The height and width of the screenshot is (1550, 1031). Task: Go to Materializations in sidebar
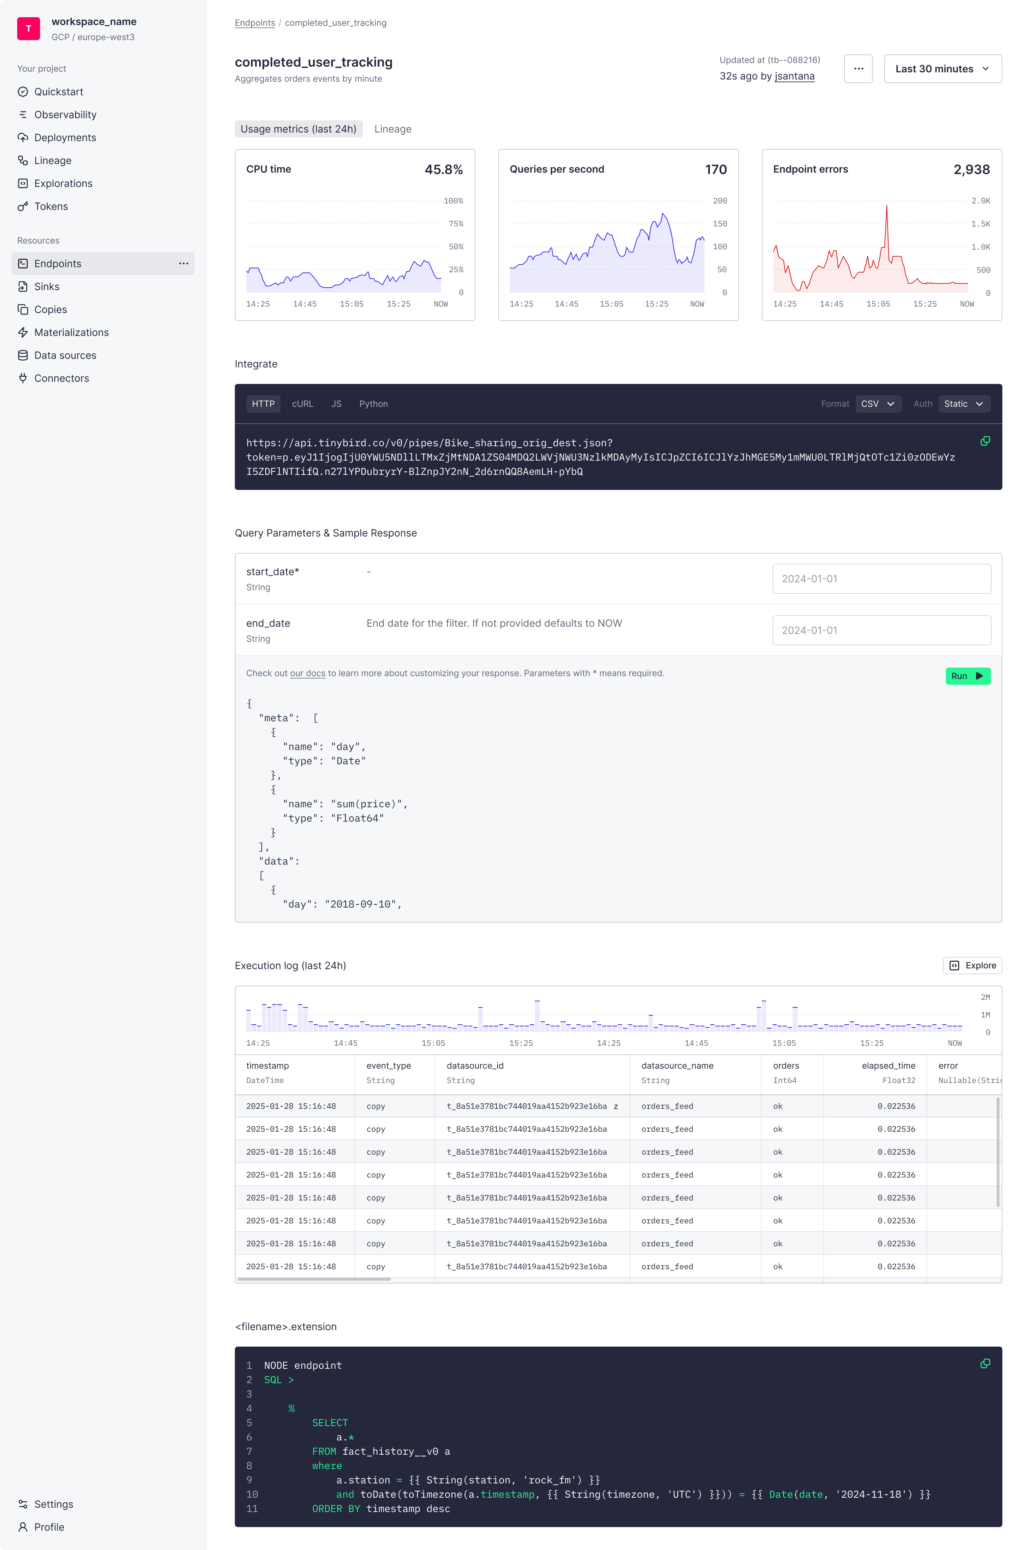click(71, 332)
